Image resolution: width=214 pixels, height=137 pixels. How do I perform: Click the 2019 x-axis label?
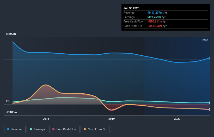coord(112,119)
